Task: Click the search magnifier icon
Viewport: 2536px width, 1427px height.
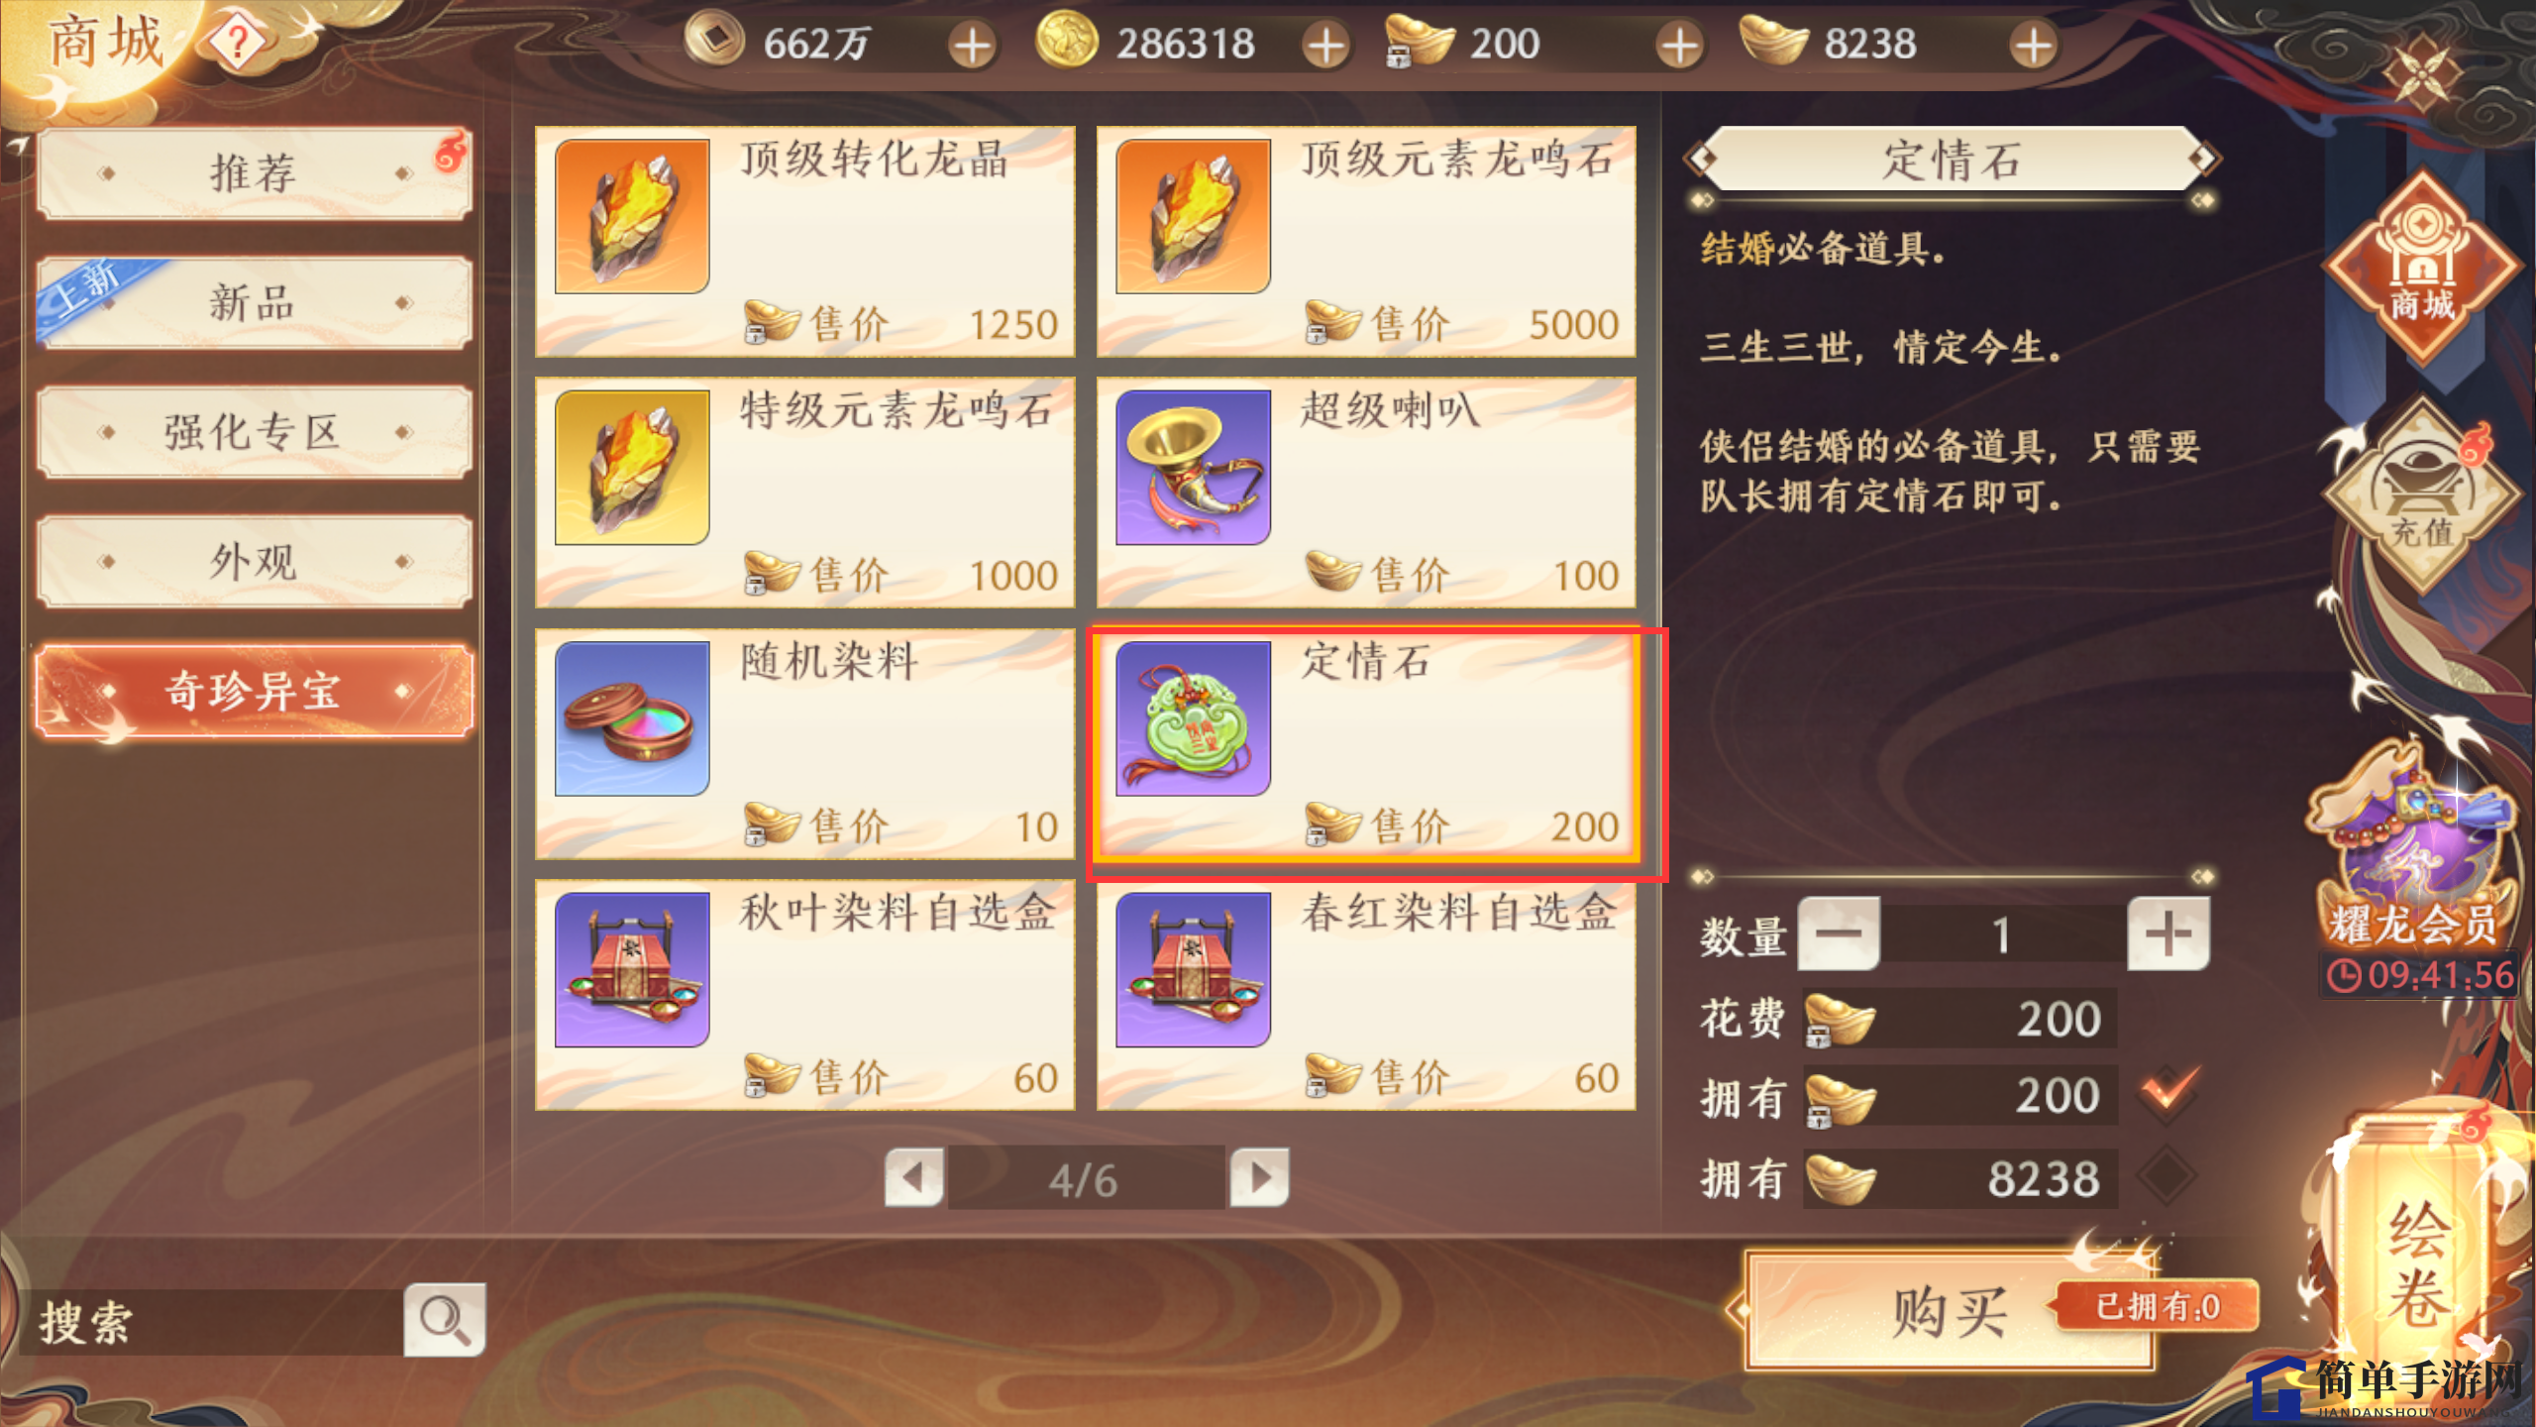Action: [444, 1319]
